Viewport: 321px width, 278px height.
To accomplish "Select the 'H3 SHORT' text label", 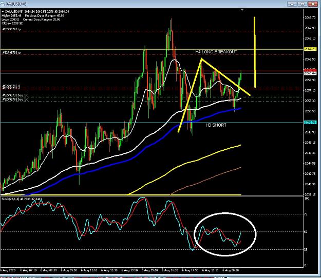I will point(216,125).
